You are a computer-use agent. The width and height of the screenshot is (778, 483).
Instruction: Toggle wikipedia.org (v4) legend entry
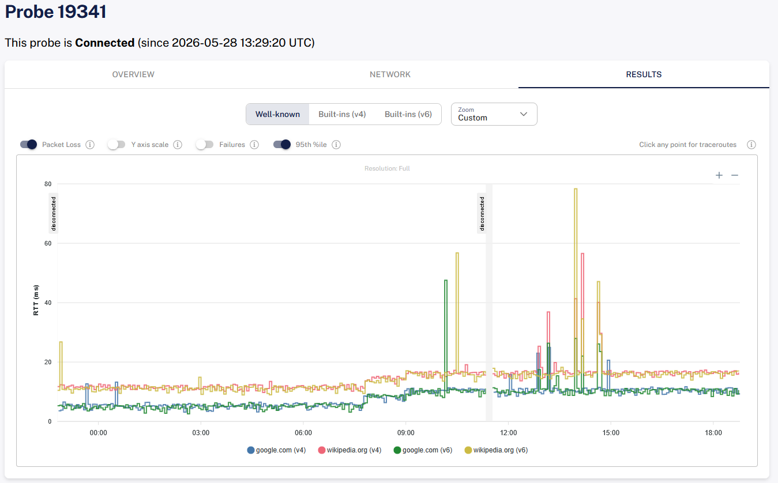click(350, 450)
